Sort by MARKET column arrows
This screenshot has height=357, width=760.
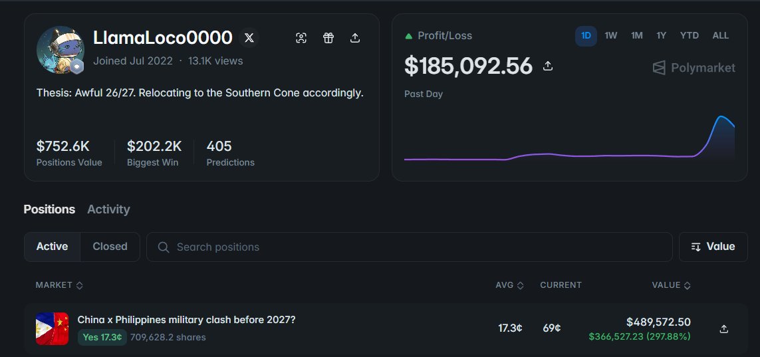[x=80, y=285]
